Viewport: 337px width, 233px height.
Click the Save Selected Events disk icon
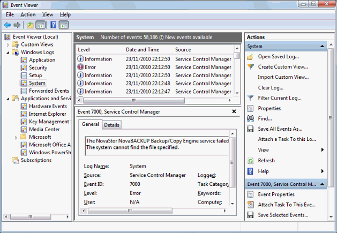250,215
